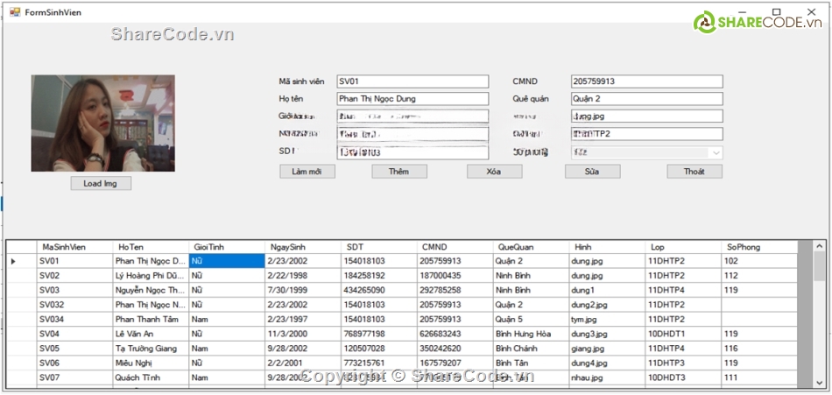This screenshot has height=395, width=832.
Task: Click the Bình Chánh cell
Action: click(x=531, y=349)
